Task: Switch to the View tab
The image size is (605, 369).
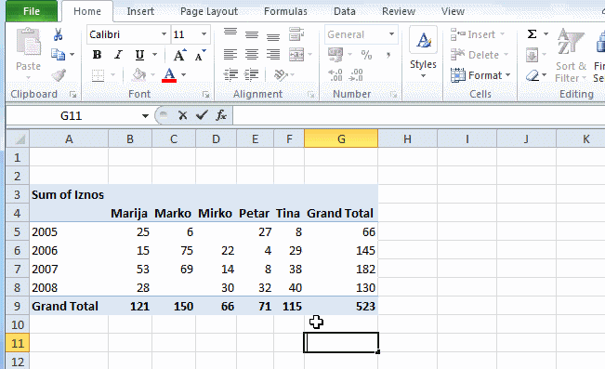Action: coord(453,11)
